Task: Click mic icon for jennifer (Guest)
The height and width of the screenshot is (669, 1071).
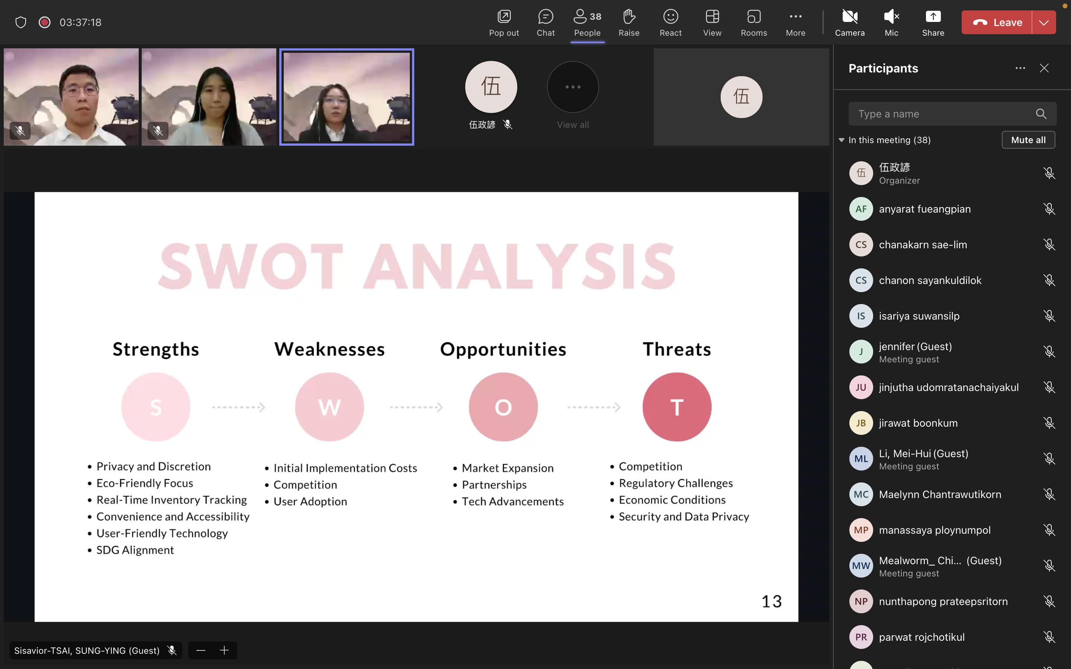Action: (x=1049, y=352)
